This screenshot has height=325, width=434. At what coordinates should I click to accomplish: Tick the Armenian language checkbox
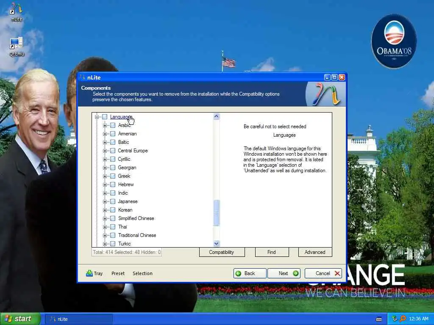click(x=113, y=134)
